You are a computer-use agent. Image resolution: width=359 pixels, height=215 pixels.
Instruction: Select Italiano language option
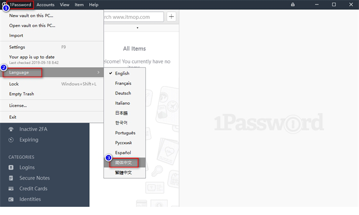pyautogui.click(x=125, y=103)
